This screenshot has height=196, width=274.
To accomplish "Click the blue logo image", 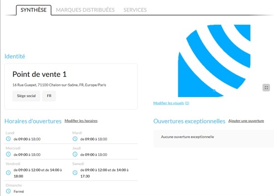I will tap(214, 61).
